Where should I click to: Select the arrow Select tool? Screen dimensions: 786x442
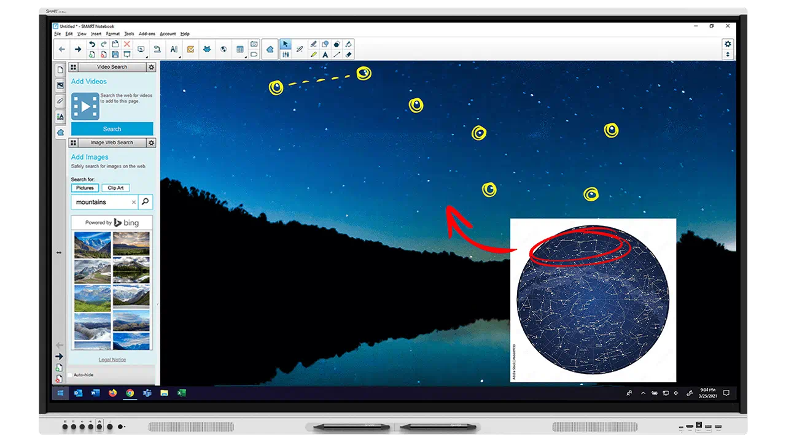coord(285,44)
